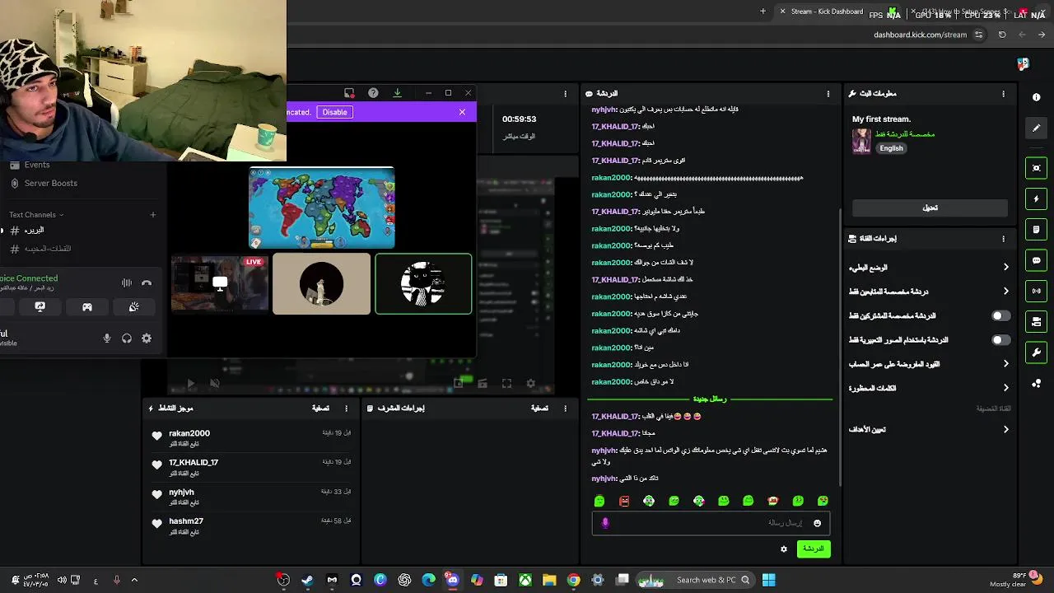Click Discord share screen button
The image size is (1054, 593).
click(40, 307)
